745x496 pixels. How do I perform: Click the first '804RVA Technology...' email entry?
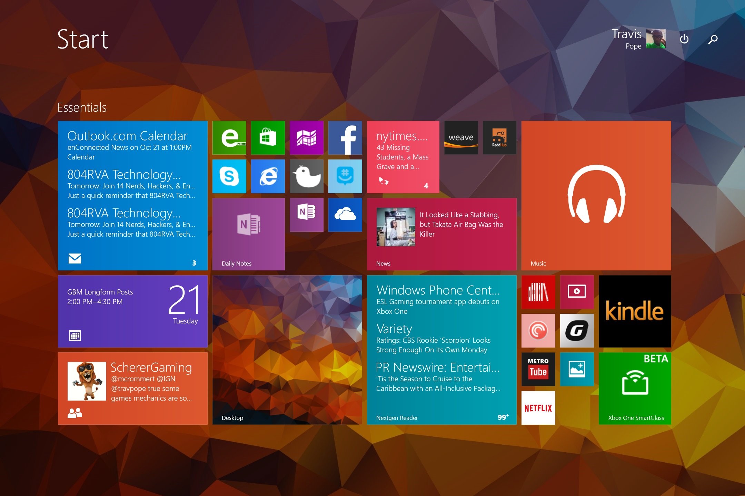(x=131, y=184)
